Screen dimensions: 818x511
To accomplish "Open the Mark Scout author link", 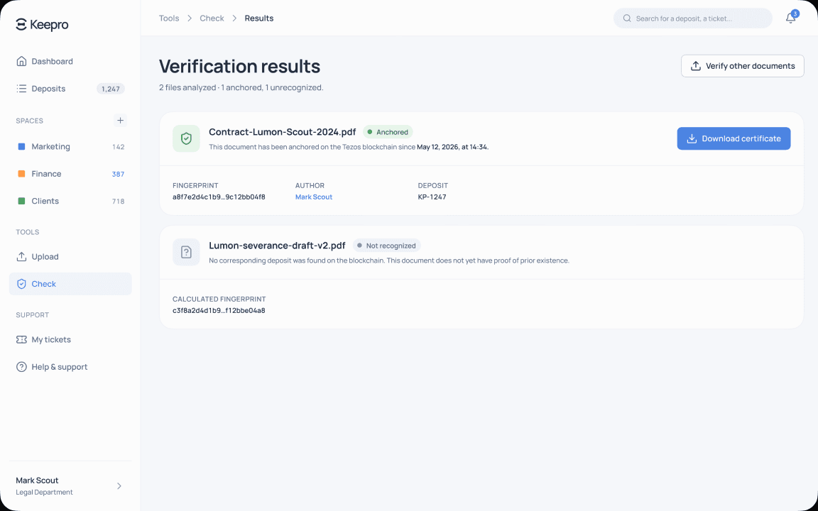I will coord(314,197).
